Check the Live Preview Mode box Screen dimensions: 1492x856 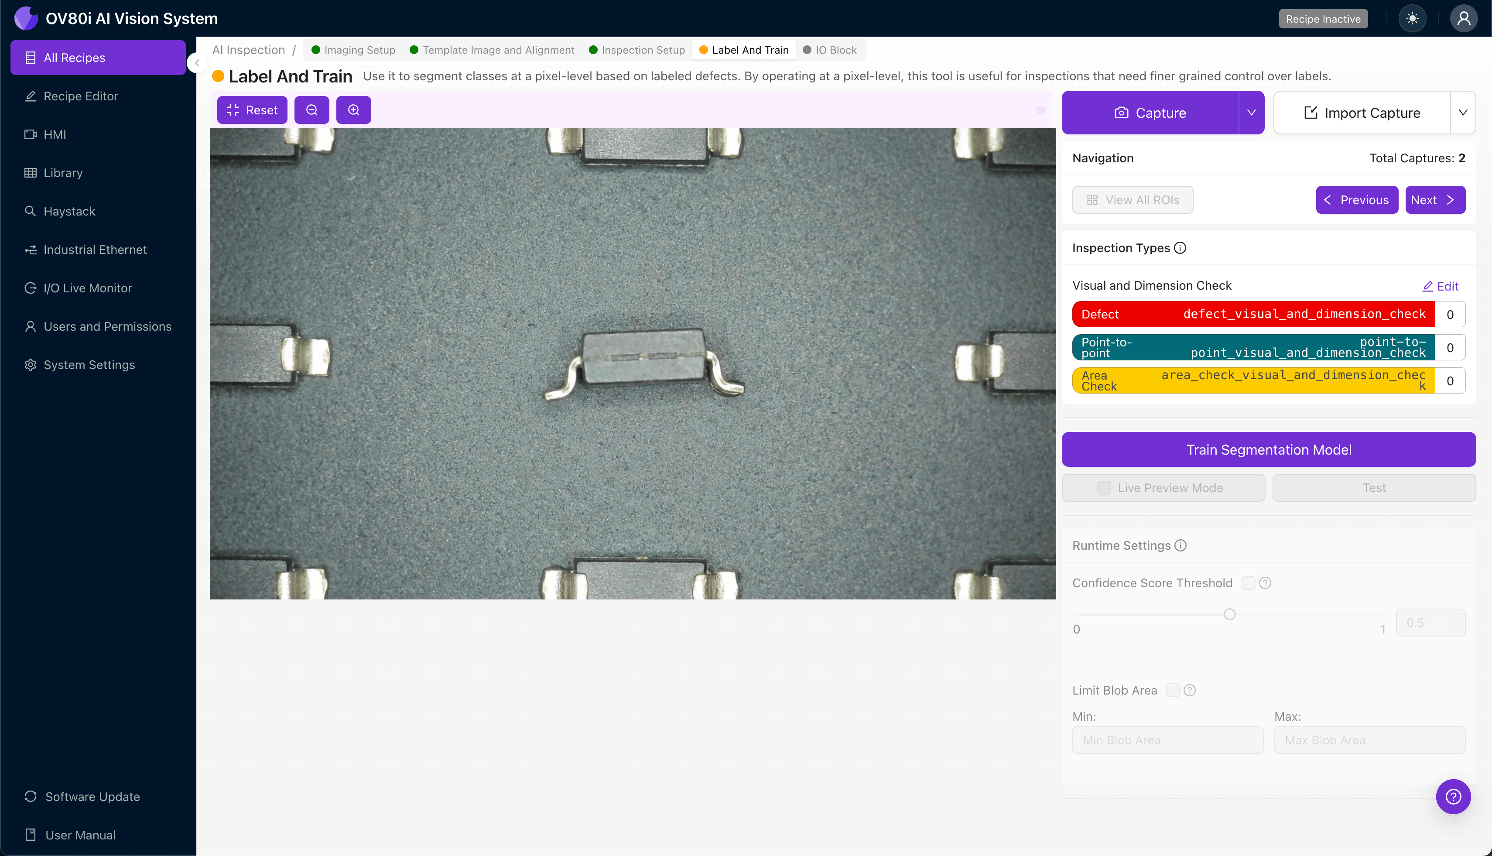click(x=1104, y=488)
